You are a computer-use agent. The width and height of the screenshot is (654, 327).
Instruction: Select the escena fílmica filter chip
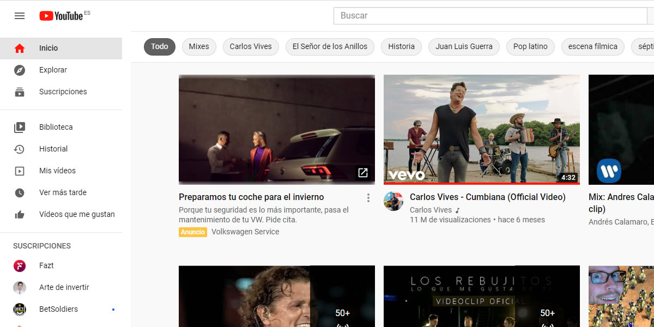(593, 46)
